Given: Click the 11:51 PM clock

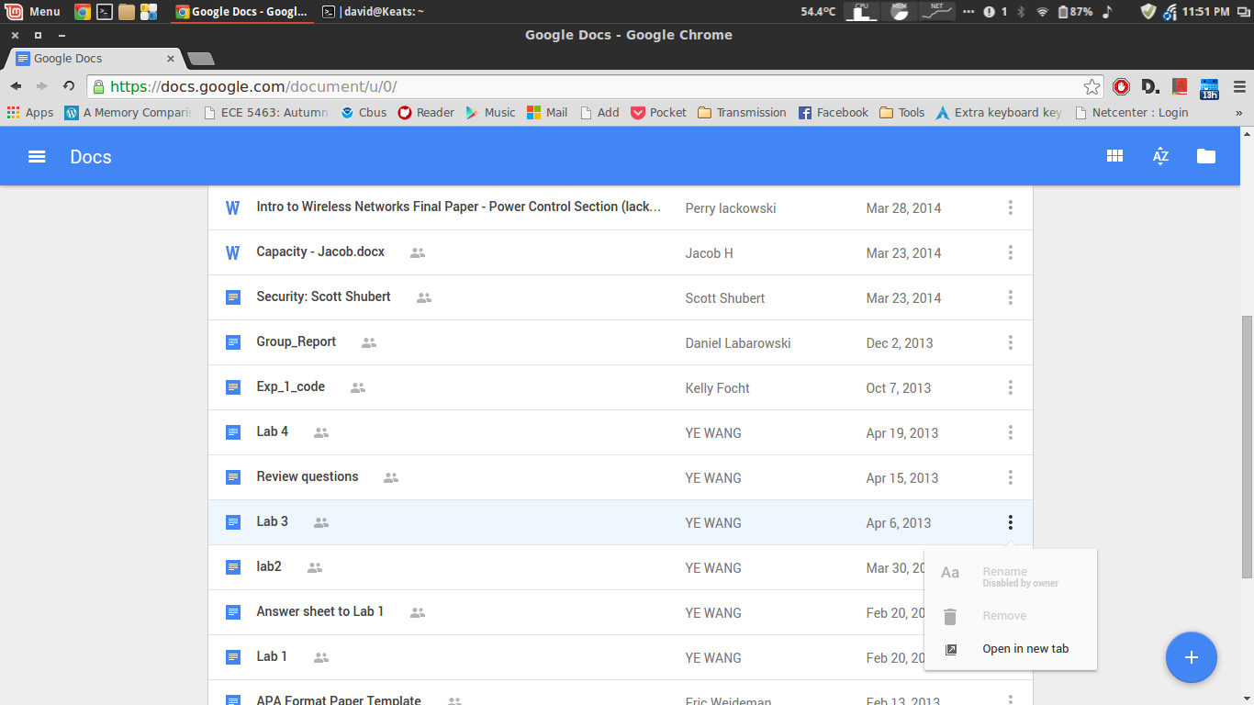Looking at the screenshot, I should click(1205, 11).
